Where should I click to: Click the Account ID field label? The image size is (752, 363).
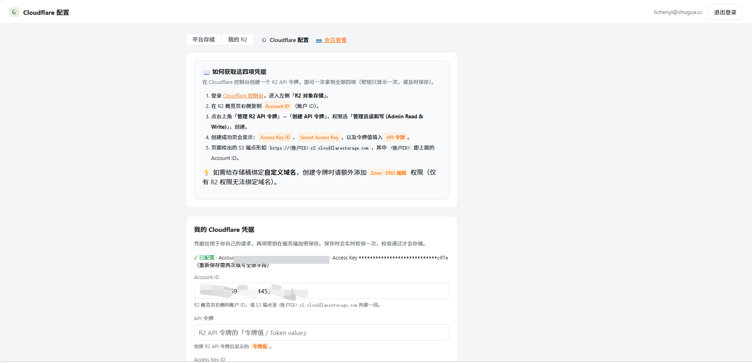[207, 277]
